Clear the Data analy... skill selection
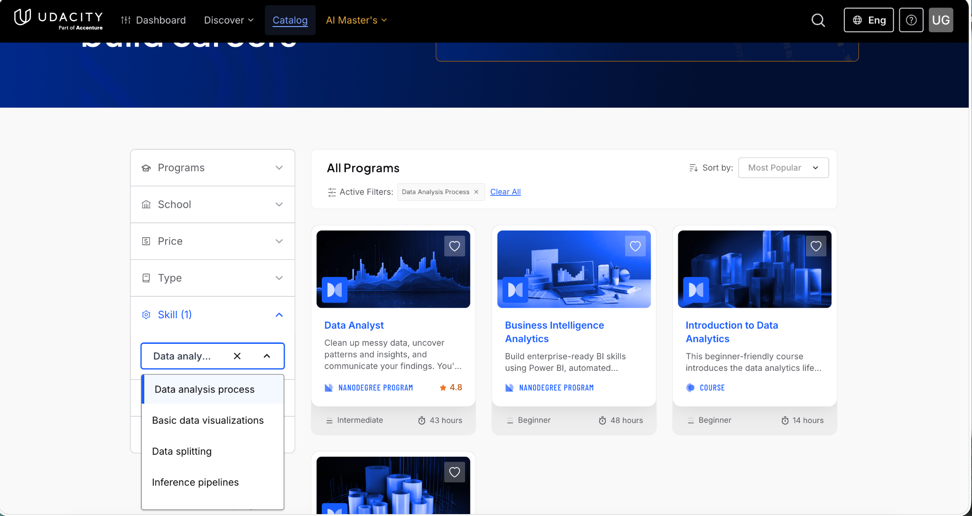The height and width of the screenshot is (516, 972). (237, 356)
